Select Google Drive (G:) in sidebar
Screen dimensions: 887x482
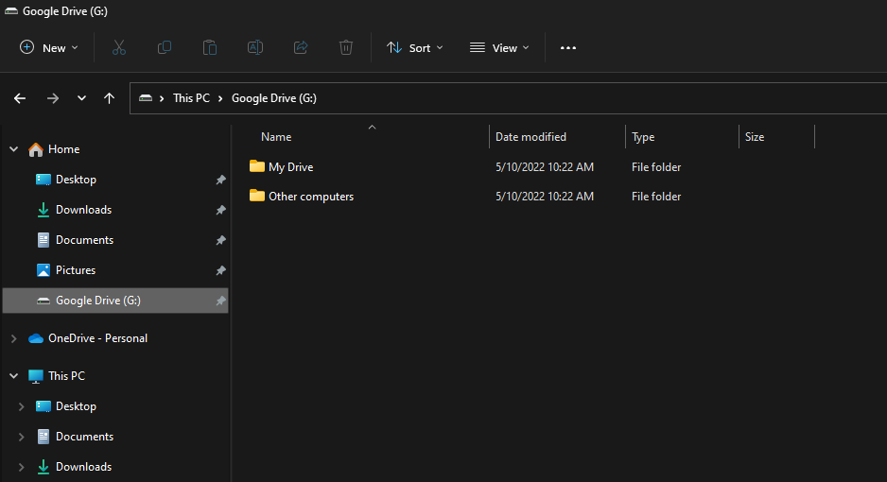(115, 301)
